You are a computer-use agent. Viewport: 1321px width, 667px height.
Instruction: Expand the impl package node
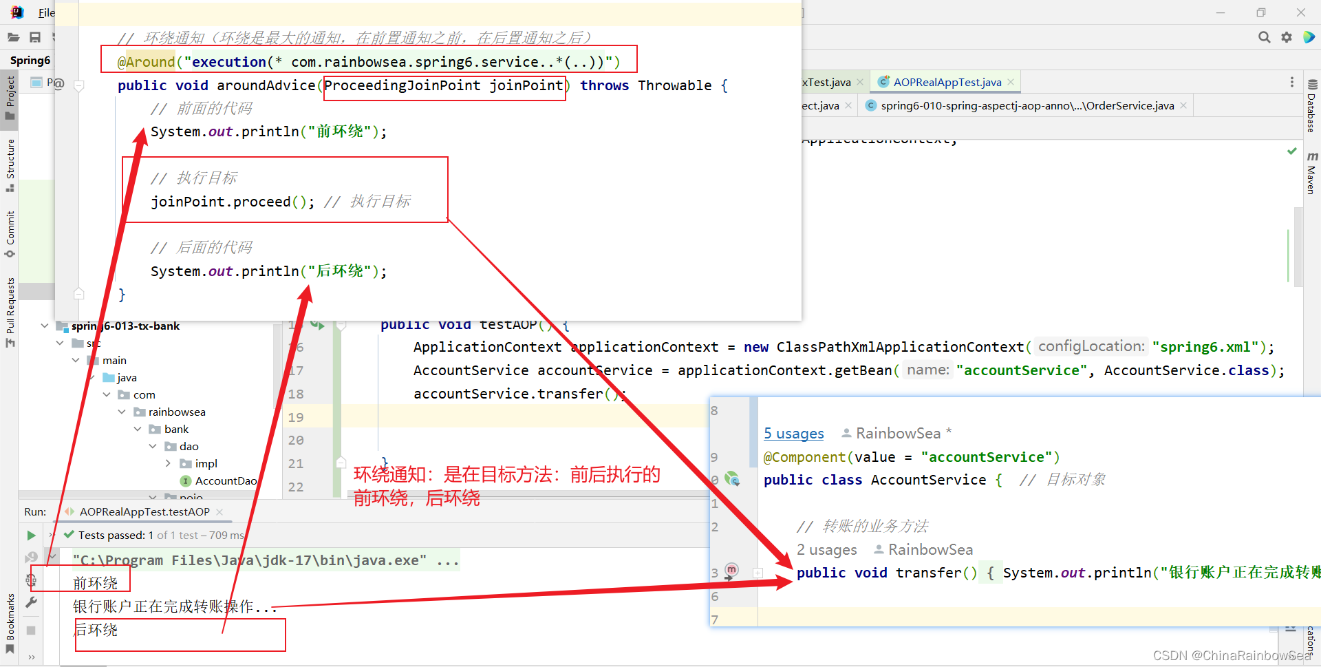tap(168, 463)
